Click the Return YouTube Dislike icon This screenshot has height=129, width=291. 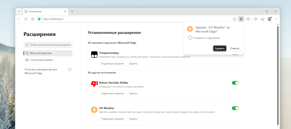click(x=94, y=84)
